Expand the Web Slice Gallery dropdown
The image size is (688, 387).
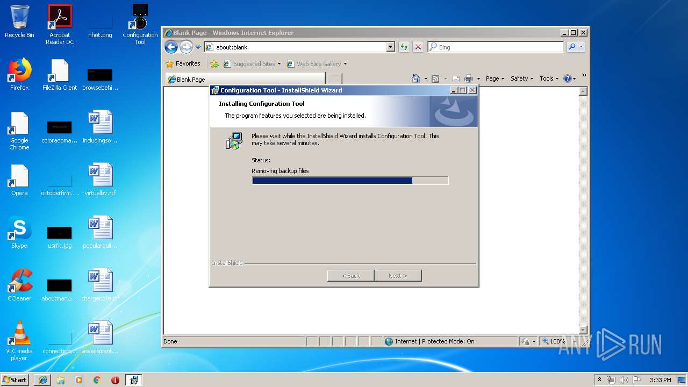(x=345, y=64)
